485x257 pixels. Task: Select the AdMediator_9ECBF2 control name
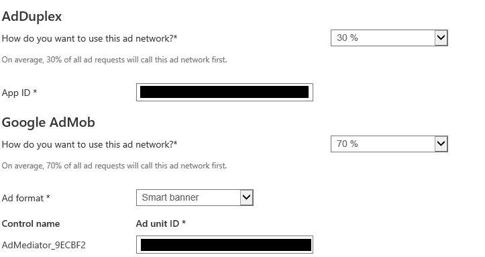(44, 245)
